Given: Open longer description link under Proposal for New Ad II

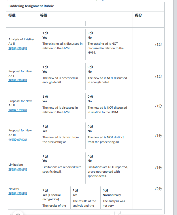Looking at the screenshot, I should [18, 110].
